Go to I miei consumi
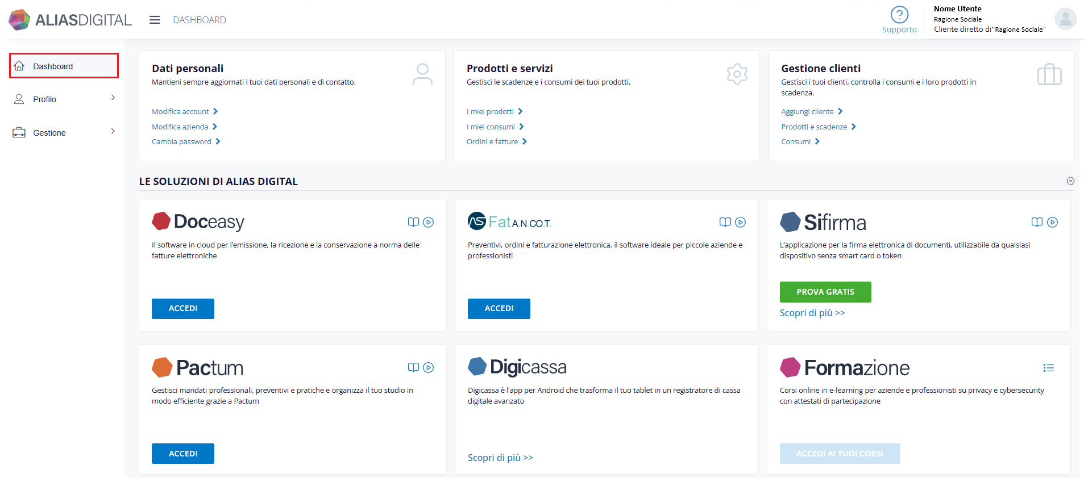Screen dimensions: 1084x478 [495, 127]
